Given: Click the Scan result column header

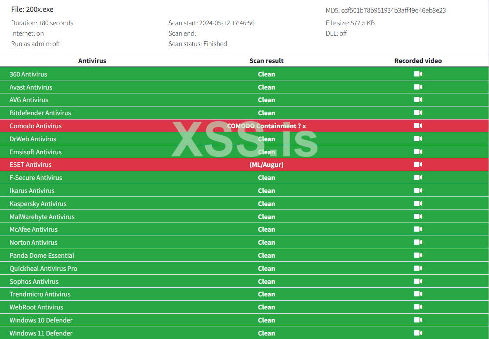Looking at the screenshot, I should coord(266,61).
